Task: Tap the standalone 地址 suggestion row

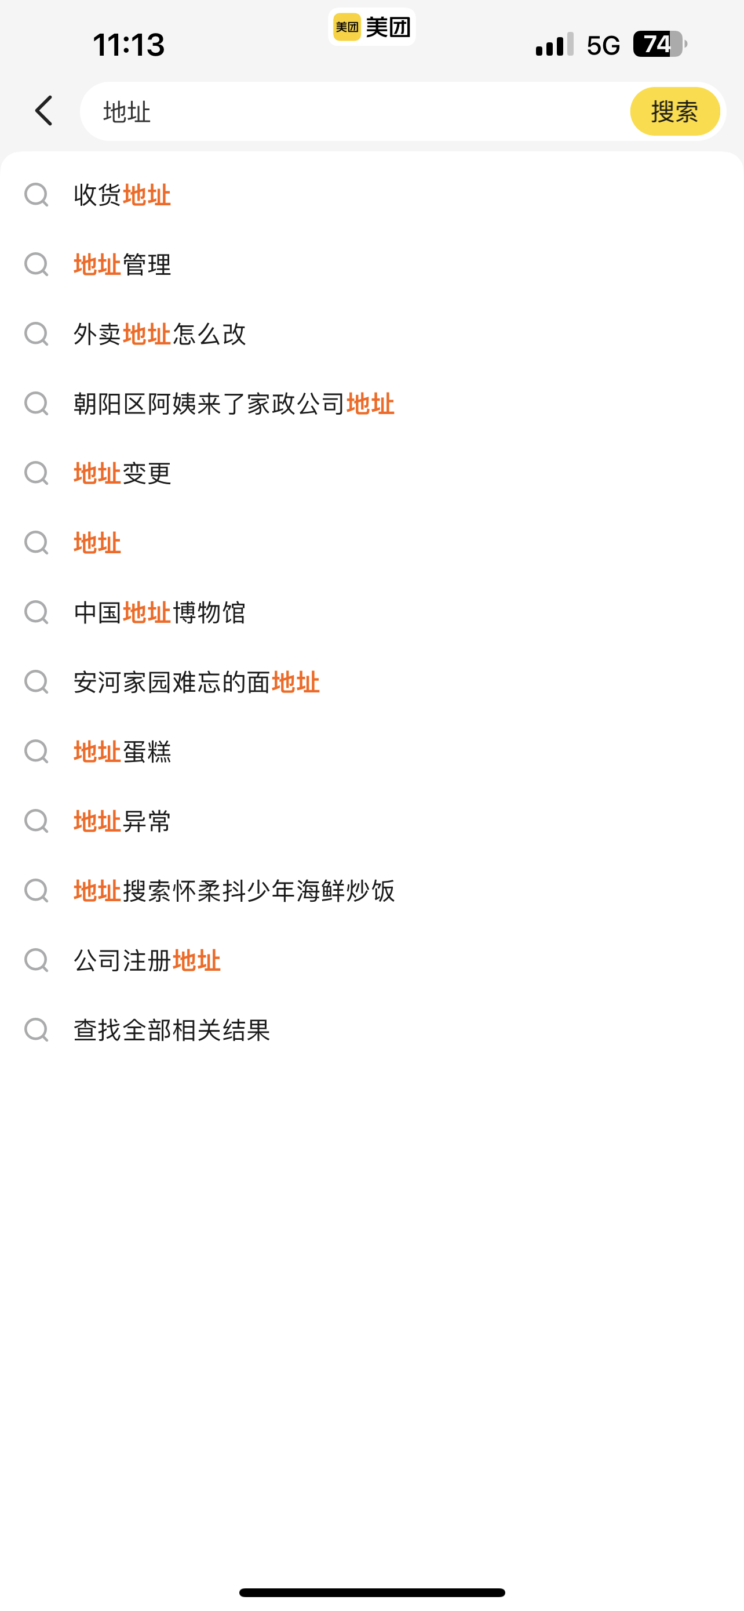Action: click(x=97, y=543)
